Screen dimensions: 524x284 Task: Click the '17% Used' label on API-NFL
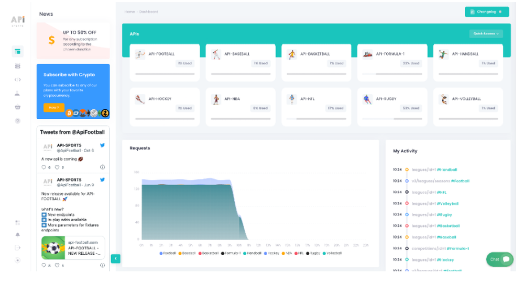335,108
